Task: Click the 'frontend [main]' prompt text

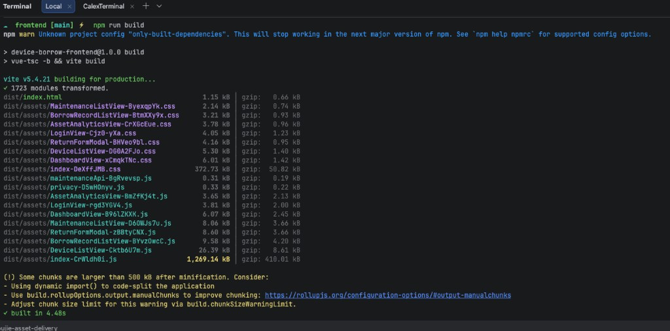Action: pyautogui.click(x=44, y=26)
